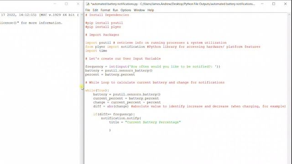Click the 'diff = abs(change)' line
Screen dimensions: 292x164
click(x=189, y=106)
